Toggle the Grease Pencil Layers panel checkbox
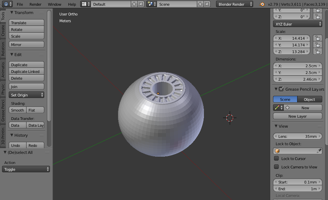Image resolution: width=328 pixels, height=200 pixels. tap(281, 89)
